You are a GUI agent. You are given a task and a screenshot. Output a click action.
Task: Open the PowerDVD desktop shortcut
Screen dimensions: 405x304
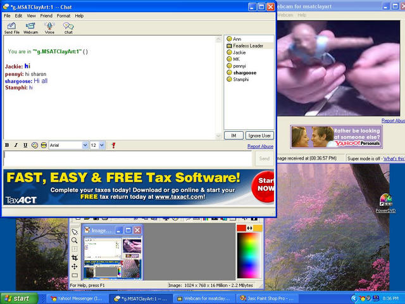point(385,203)
